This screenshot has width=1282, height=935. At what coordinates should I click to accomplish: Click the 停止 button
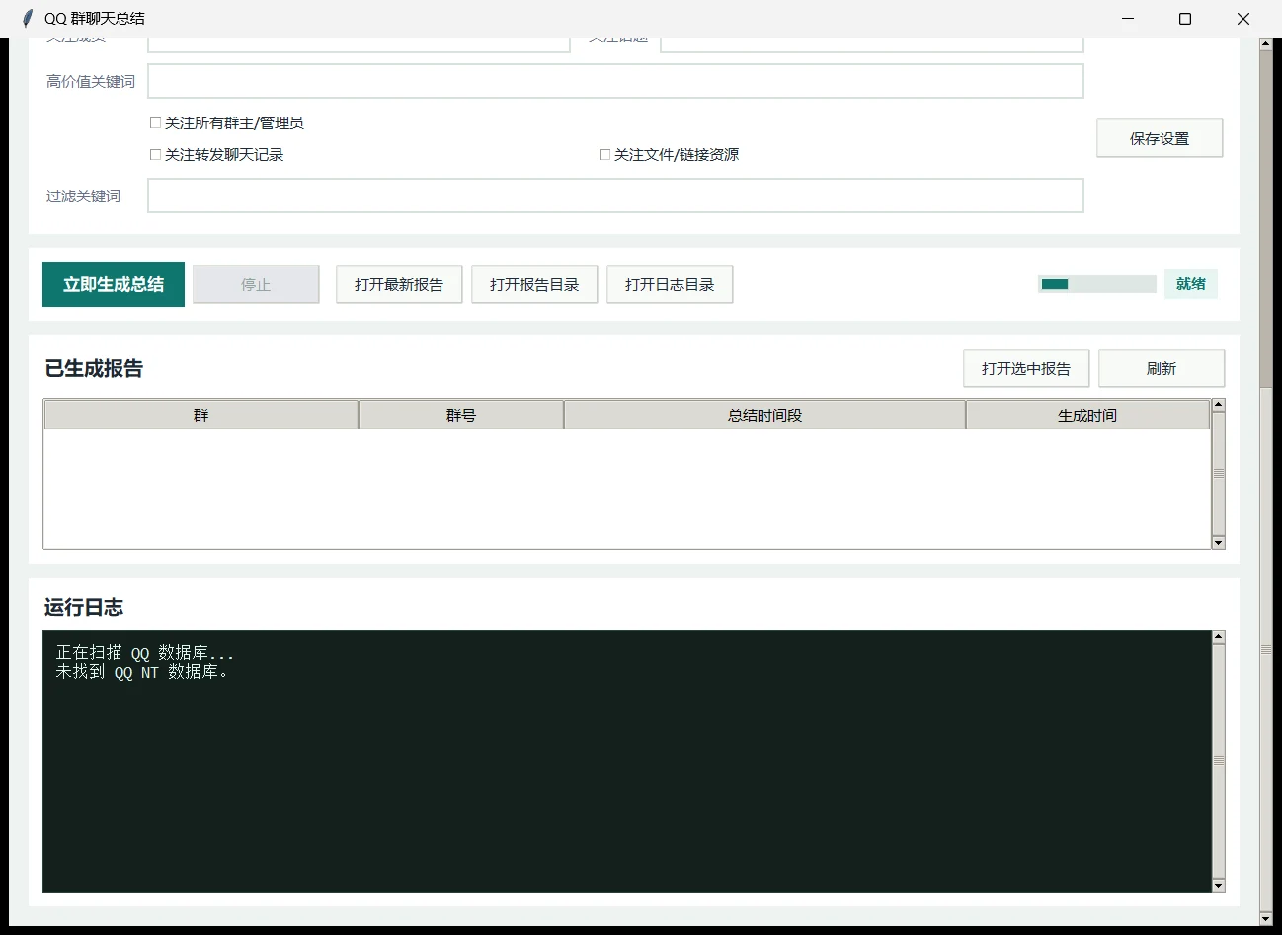[256, 284]
